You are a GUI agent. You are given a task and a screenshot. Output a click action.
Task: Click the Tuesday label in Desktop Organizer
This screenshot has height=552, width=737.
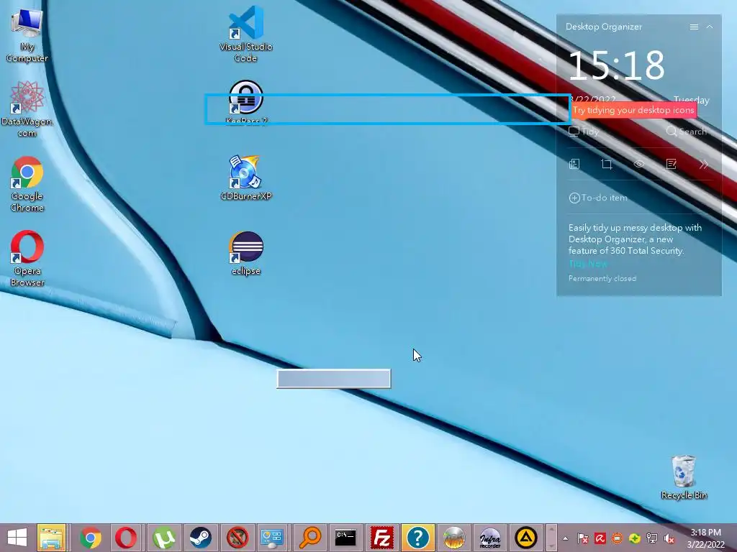click(691, 99)
